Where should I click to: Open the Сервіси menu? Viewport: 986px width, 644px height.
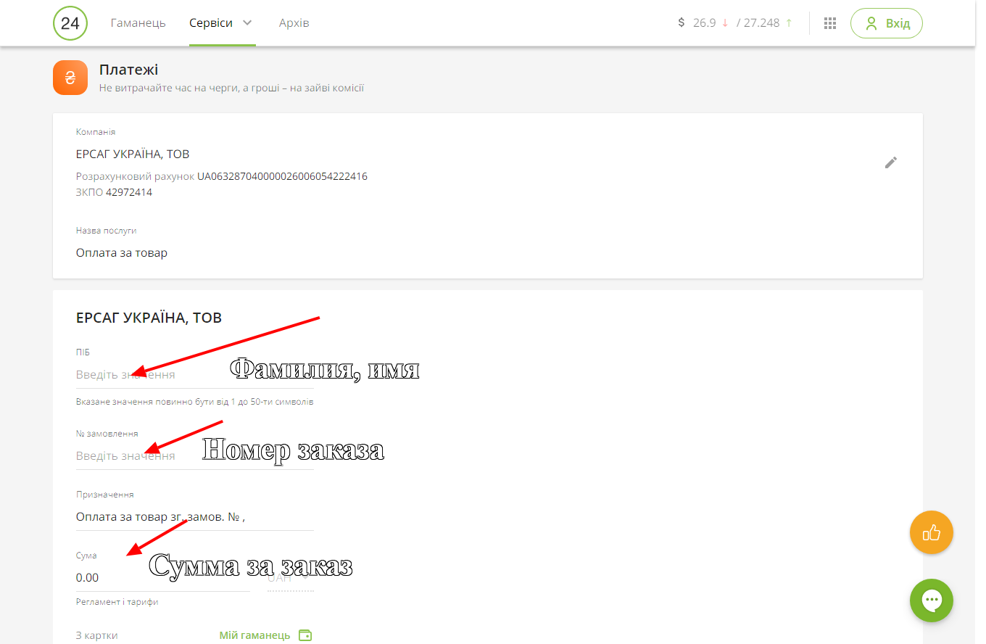[211, 23]
